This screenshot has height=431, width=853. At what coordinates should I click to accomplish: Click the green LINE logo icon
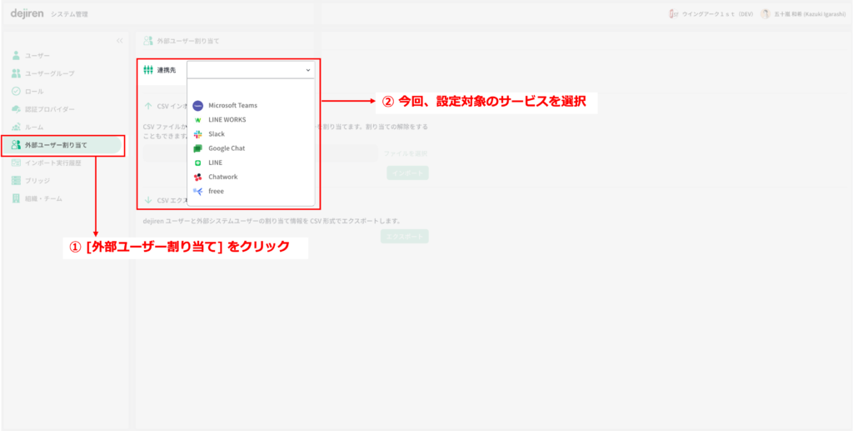tap(198, 163)
